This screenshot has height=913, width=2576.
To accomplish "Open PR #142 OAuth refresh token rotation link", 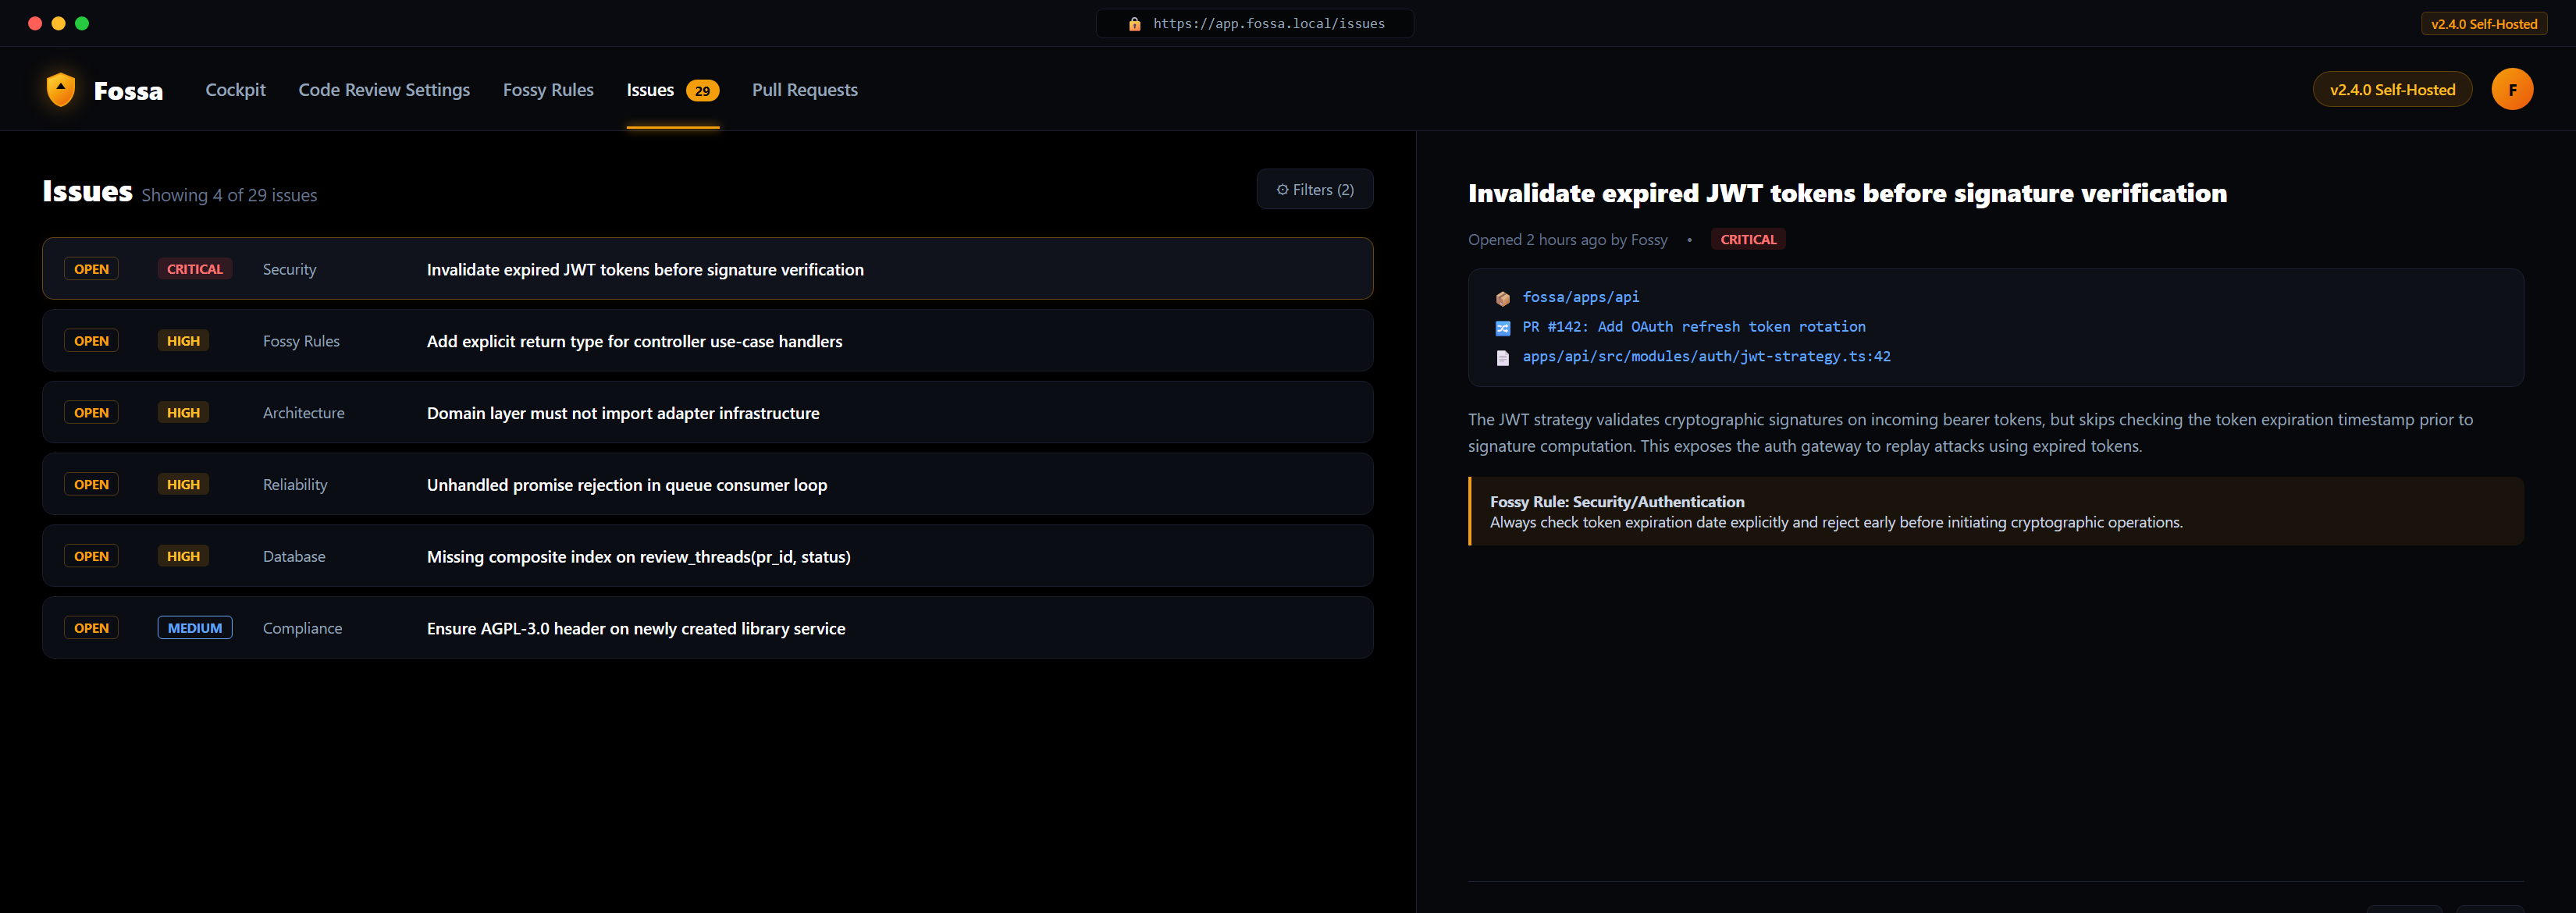I will click(x=1693, y=327).
